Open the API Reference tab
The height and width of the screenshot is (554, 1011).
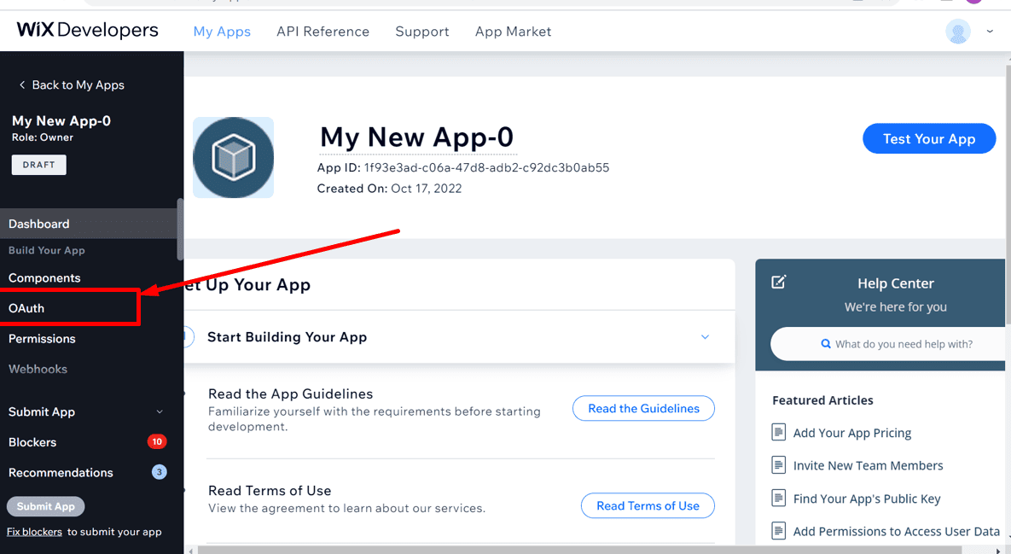tap(323, 32)
